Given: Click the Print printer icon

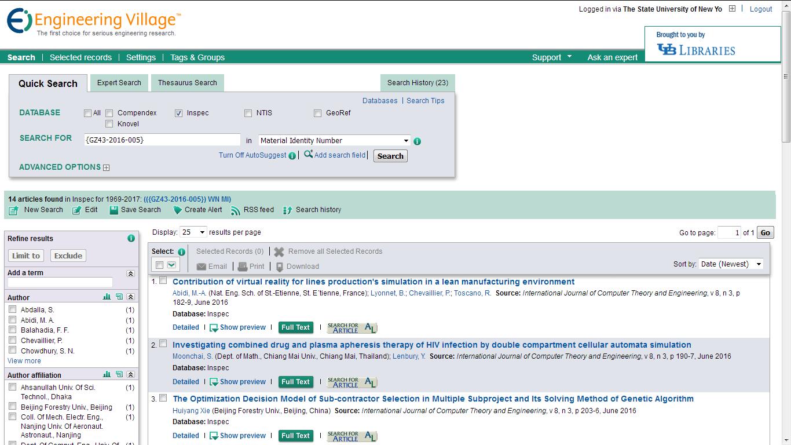Looking at the screenshot, I should coord(243,267).
